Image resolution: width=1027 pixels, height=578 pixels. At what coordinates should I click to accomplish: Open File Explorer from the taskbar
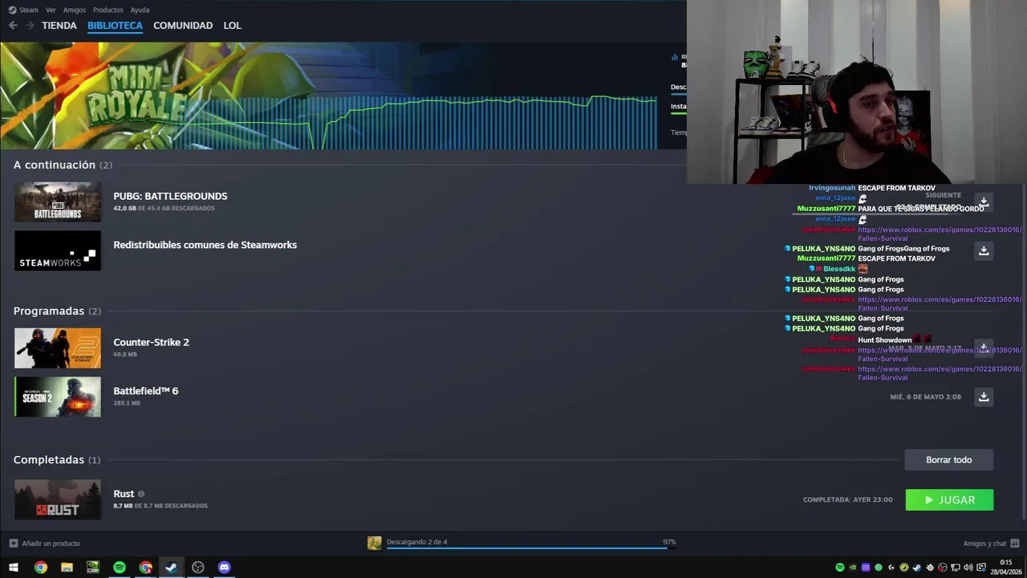(67, 568)
